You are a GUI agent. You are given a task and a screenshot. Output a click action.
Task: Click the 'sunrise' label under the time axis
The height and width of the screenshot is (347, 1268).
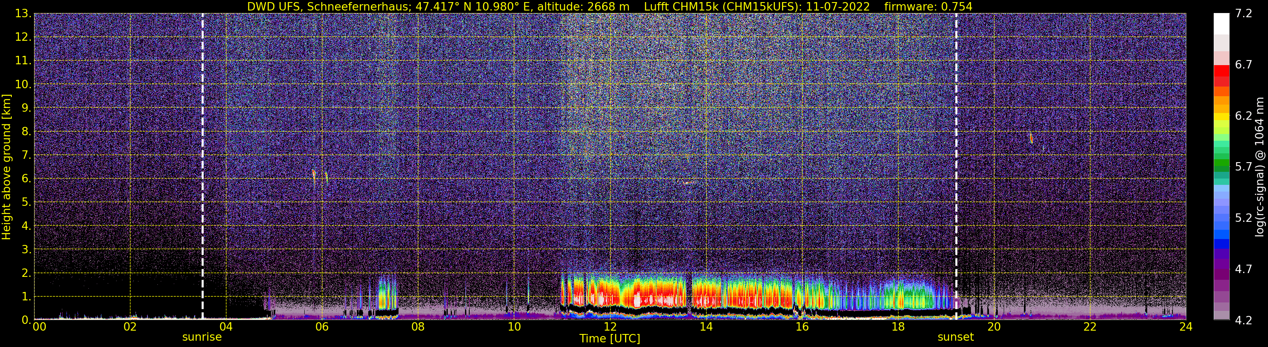click(202, 337)
